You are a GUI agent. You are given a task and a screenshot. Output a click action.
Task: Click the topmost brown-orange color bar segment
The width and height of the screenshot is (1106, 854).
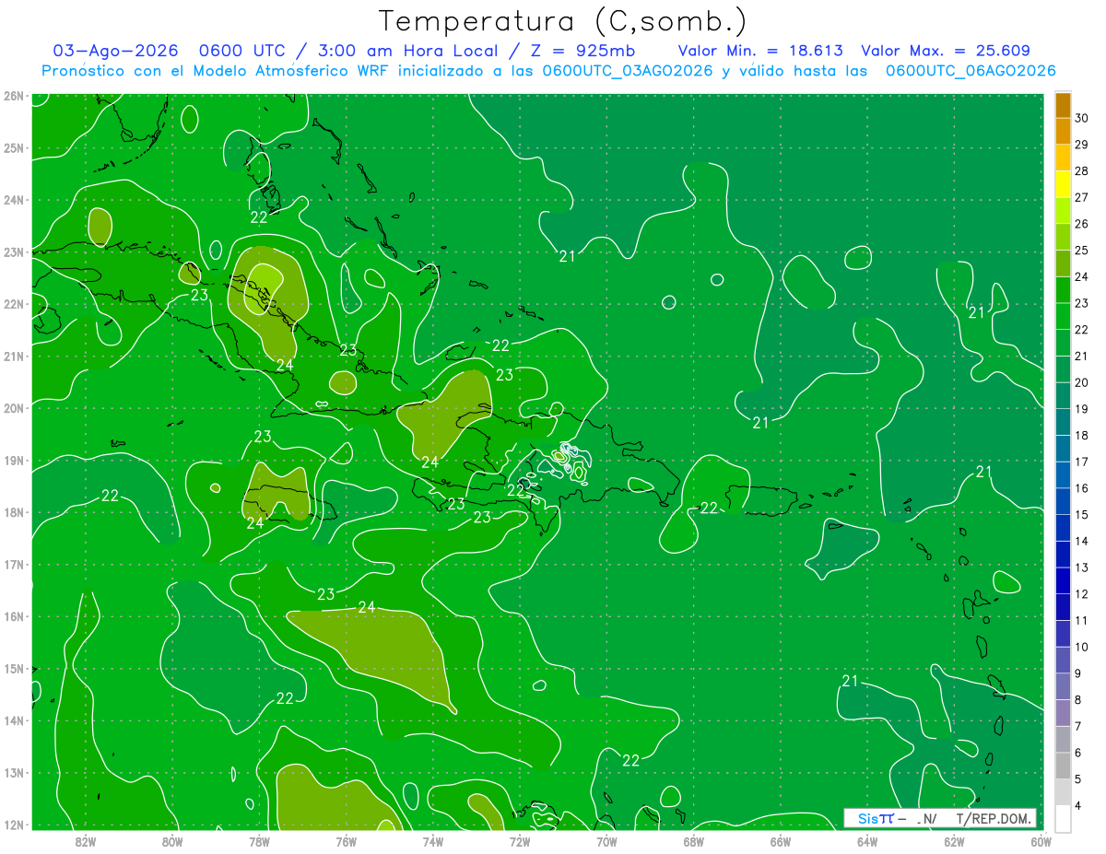click(x=1063, y=105)
